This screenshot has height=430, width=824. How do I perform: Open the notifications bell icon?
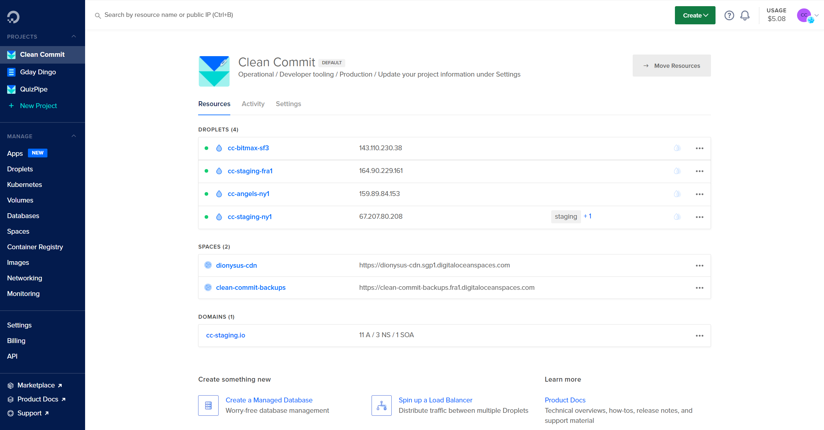pos(745,15)
